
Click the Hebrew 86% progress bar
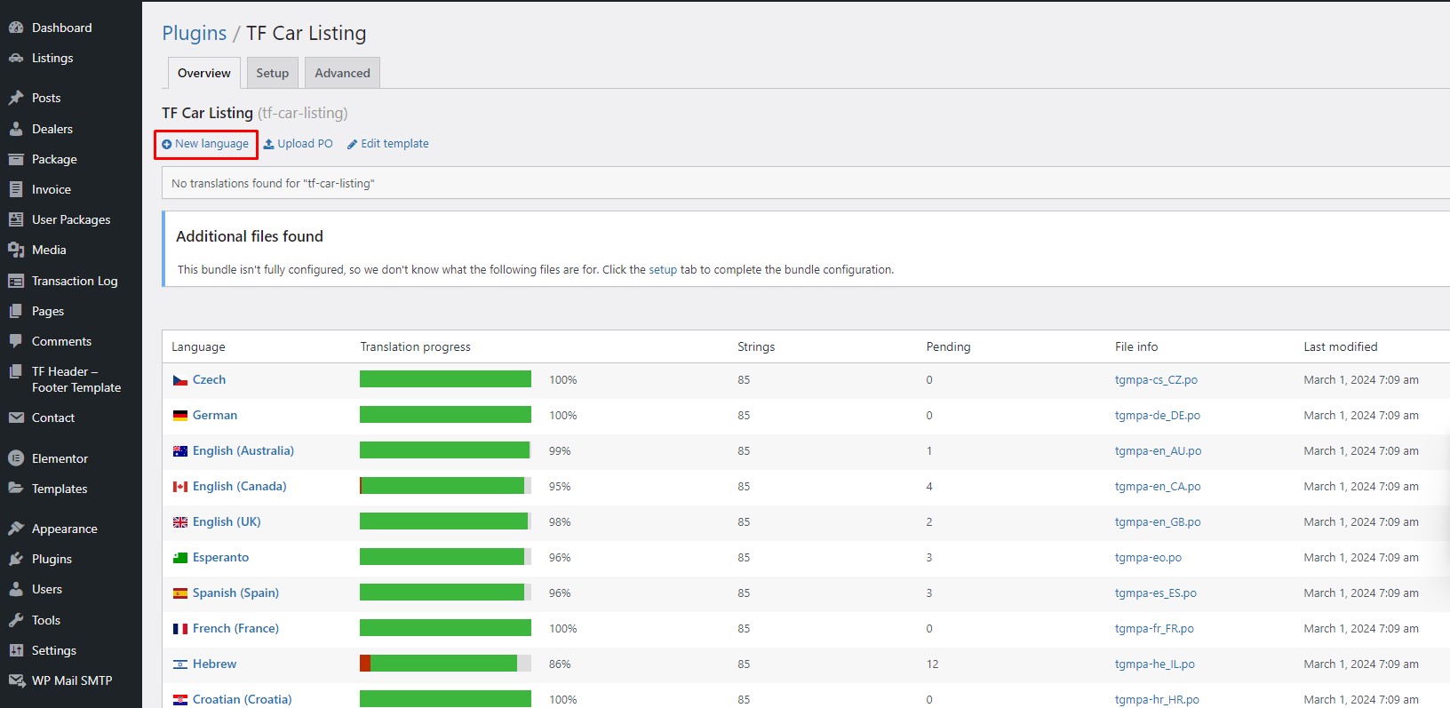[445, 664]
